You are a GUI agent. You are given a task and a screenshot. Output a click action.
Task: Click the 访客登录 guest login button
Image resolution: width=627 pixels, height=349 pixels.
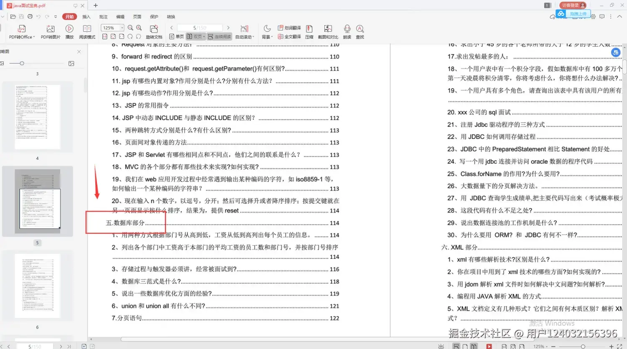(x=573, y=5)
